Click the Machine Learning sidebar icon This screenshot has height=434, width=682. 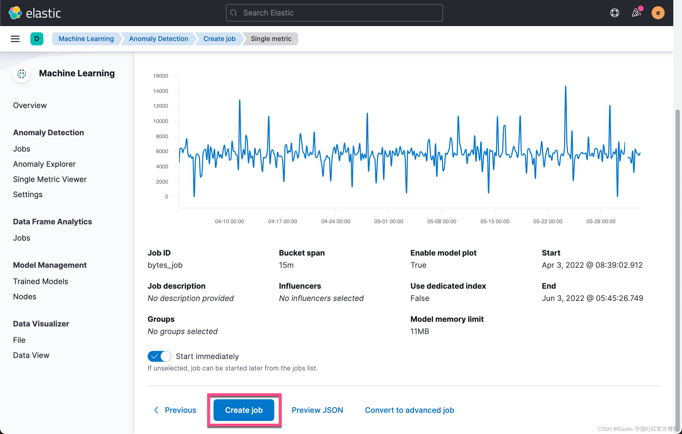22,74
